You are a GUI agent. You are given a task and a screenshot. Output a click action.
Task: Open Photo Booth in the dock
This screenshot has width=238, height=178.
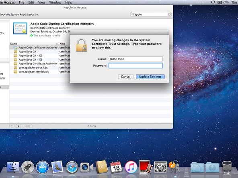coord(146,167)
